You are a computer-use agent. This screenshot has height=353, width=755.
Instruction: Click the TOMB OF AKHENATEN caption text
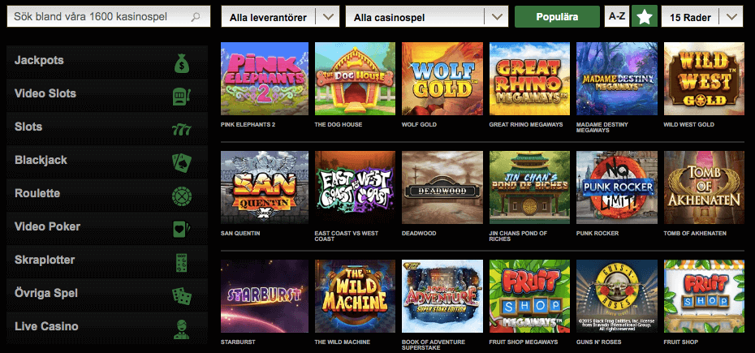[695, 234]
